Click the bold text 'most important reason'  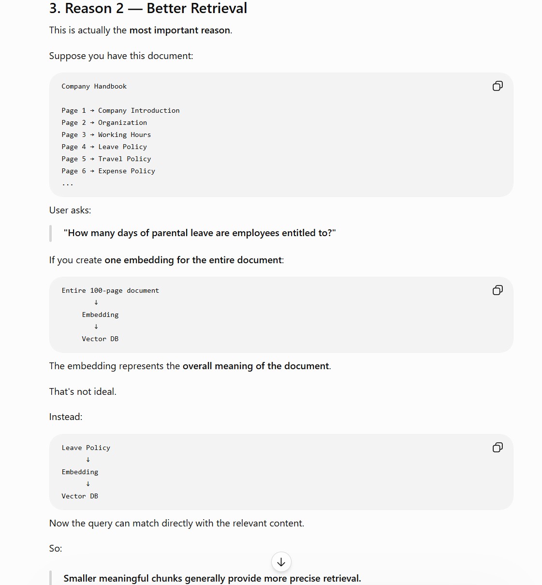click(x=179, y=30)
